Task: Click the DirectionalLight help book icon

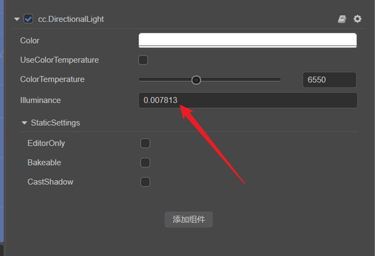Action: coord(342,18)
